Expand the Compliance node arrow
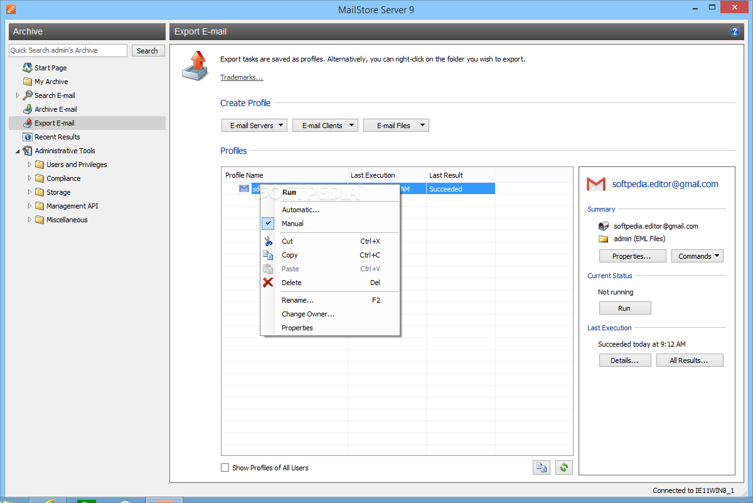The image size is (753, 503). click(29, 178)
